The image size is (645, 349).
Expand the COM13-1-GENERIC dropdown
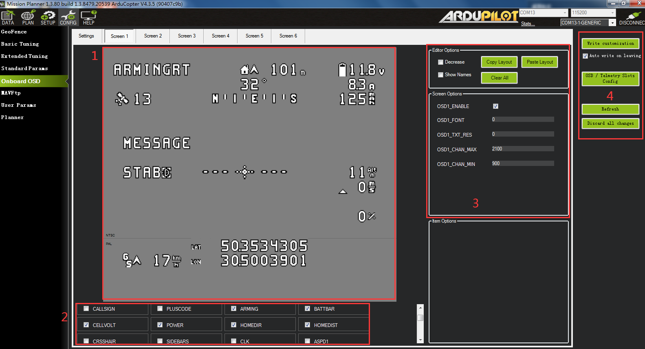point(612,23)
